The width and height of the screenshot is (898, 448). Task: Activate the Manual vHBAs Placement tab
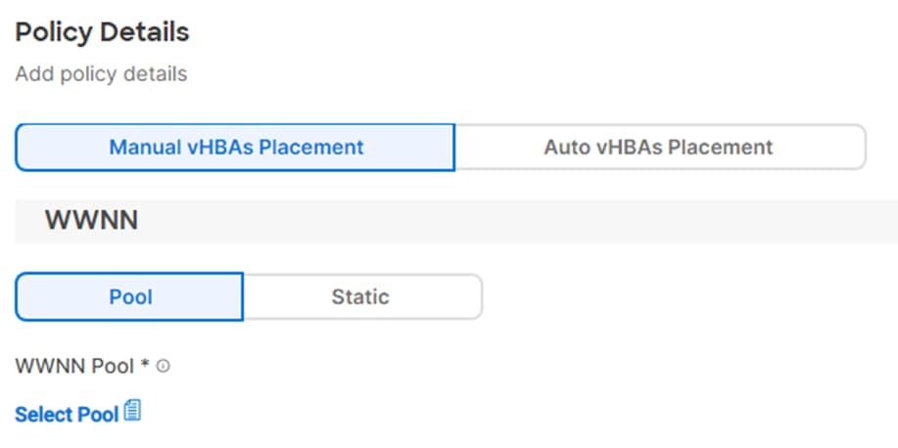click(235, 148)
